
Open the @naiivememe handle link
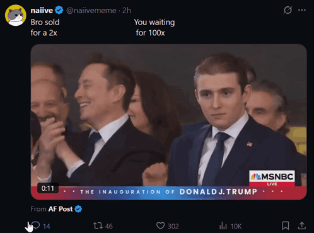tap(91, 11)
